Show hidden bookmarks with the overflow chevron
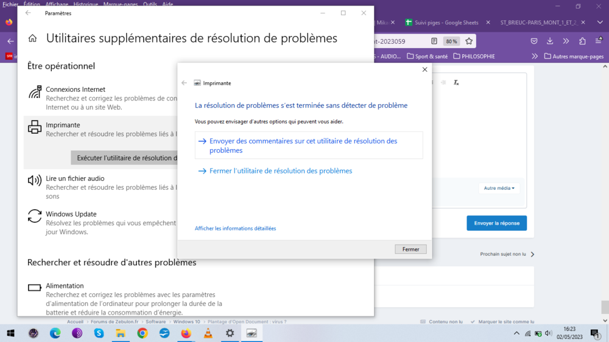609x342 pixels. (x=535, y=57)
